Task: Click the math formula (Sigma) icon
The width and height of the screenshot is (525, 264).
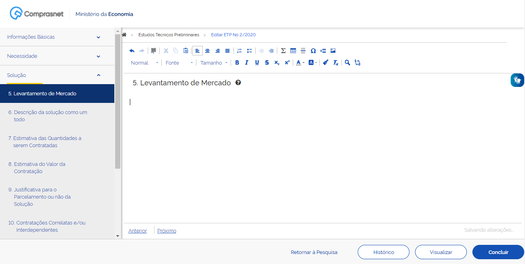Action: point(283,51)
